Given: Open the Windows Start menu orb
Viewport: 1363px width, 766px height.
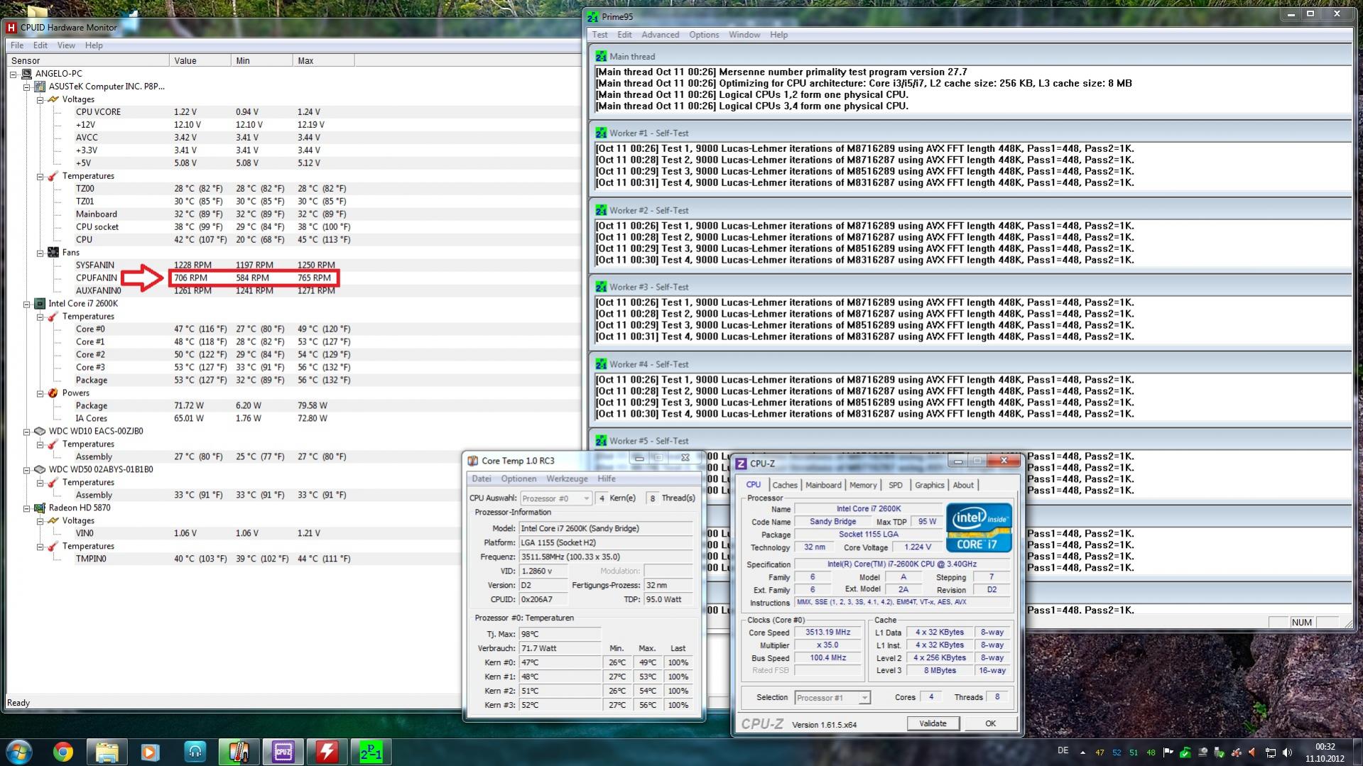Looking at the screenshot, I should coord(19,751).
